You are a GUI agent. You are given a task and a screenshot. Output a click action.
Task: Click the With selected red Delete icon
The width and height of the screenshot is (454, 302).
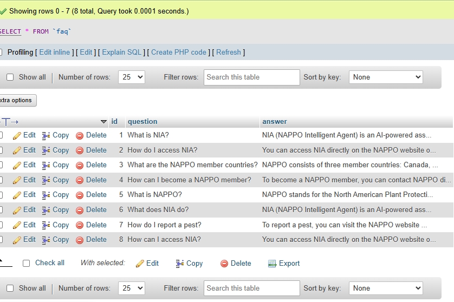click(224, 264)
